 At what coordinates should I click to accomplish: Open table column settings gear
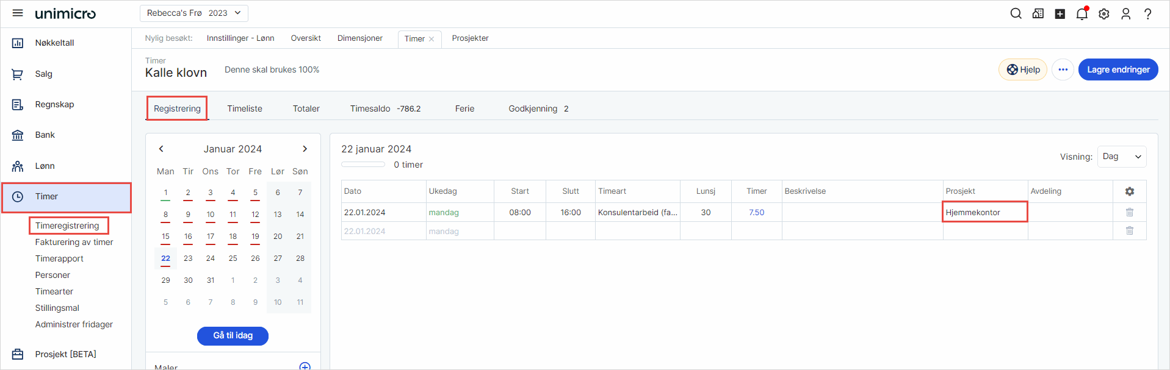coord(1129,191)
